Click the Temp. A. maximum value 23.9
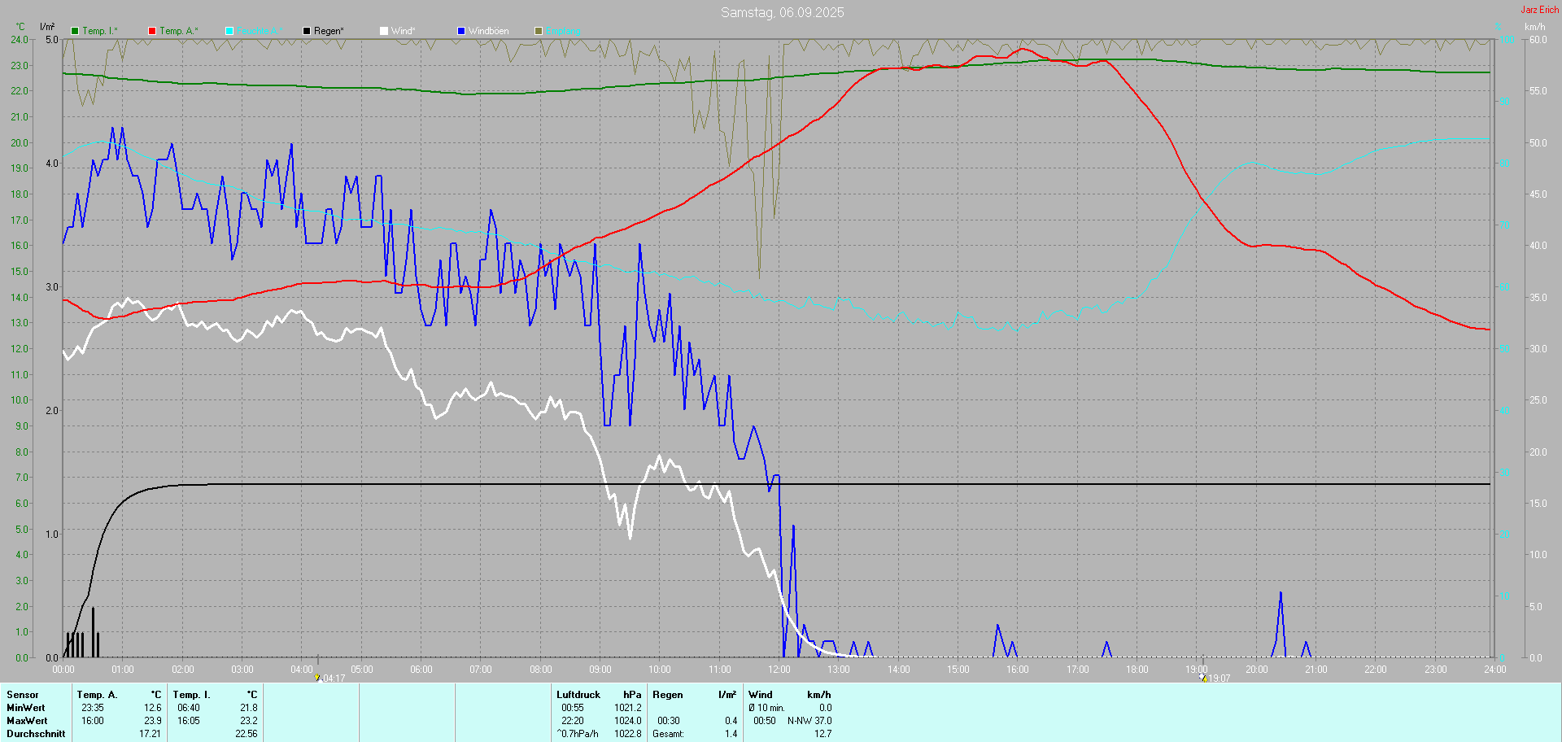This screenshot has height=742, width=1562. tap(153, 721)
